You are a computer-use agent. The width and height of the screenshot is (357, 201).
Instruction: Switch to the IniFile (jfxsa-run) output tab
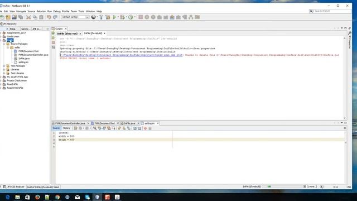click(x=67, y=33)
